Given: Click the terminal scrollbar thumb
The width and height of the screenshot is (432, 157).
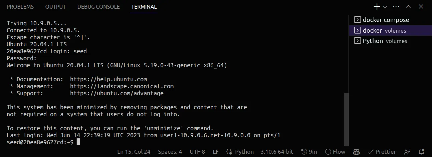Looking at the screenshot, I should (346, 118).
